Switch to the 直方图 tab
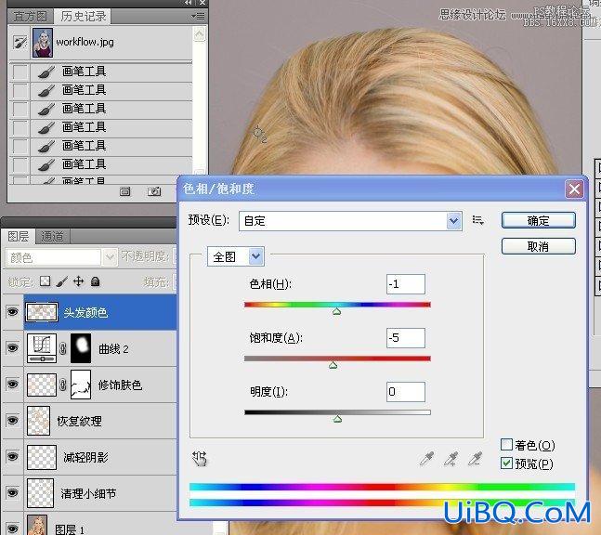Image resolution: width=601 pixels, height=535 pixels. tap(30, 17)
